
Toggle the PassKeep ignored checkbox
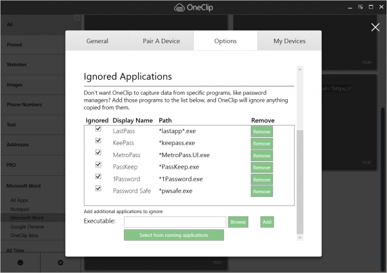98,164
